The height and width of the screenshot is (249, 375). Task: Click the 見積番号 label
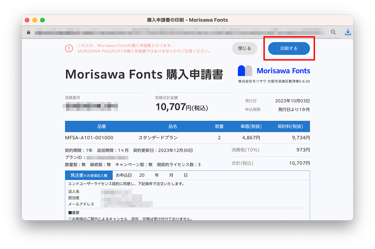72,98
